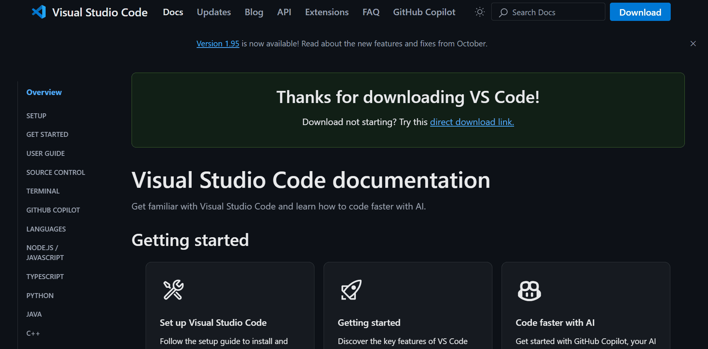Click the direct download link
Image resolution: width=708 pixels, height=349 pixels.
click(x=472, y=122)
